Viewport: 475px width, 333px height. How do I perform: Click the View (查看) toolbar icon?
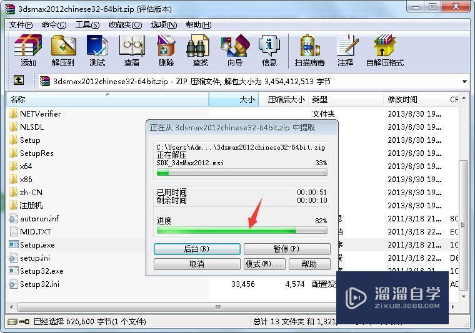click(132, 46)
